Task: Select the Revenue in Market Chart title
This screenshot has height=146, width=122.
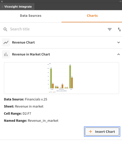Action: click(31, 54)
